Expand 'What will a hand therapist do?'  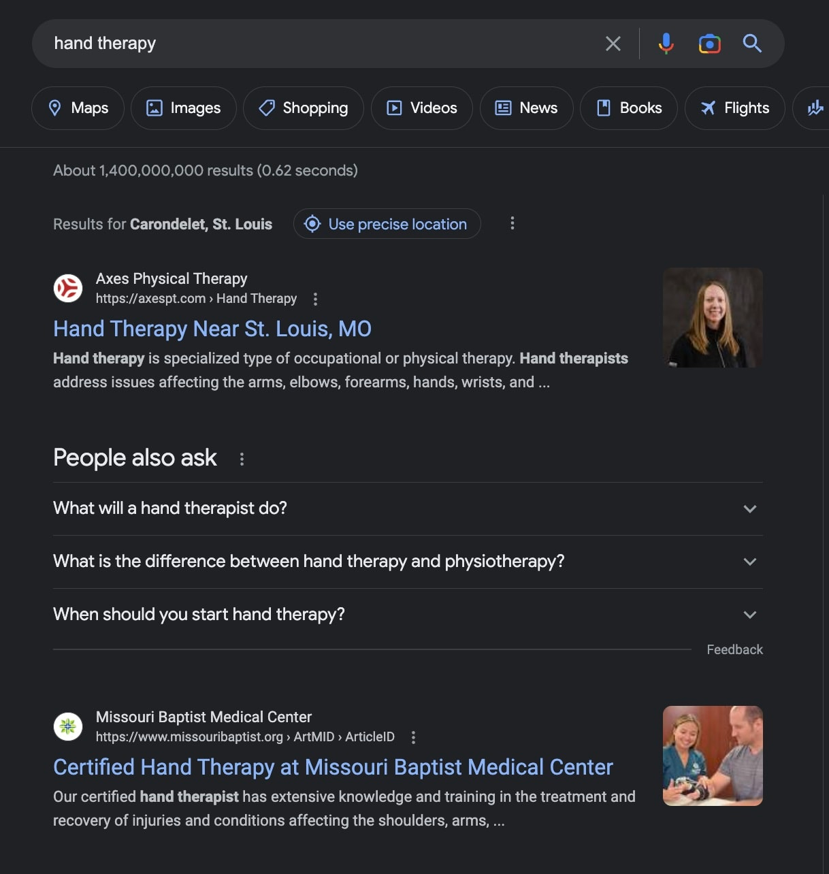click(x=408, y=508)
